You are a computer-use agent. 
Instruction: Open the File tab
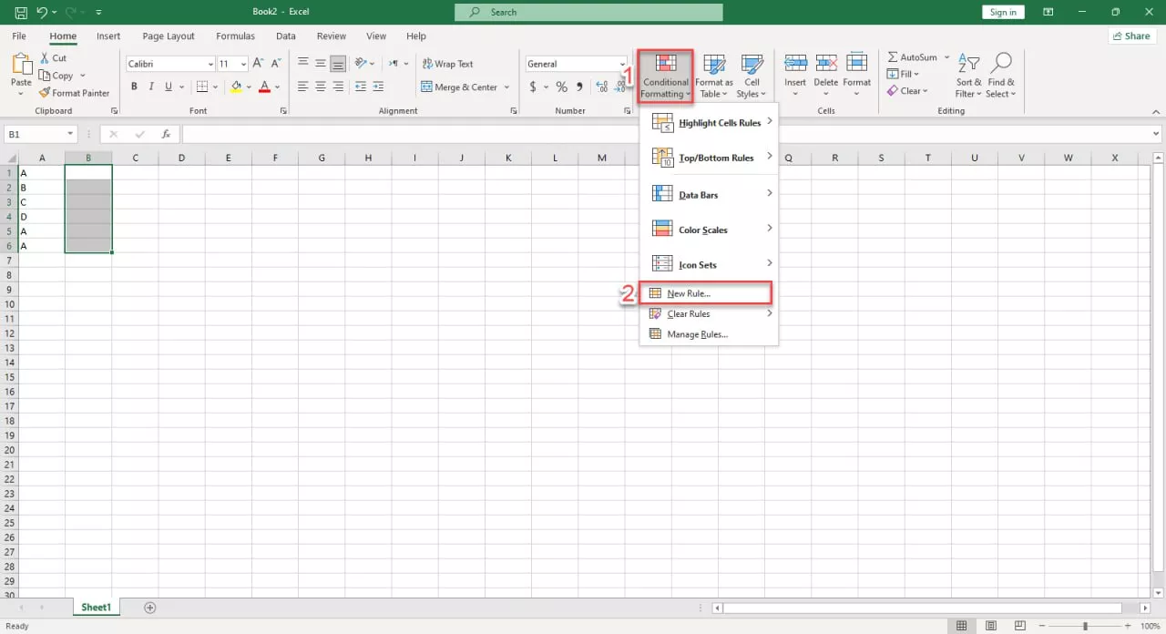pyautogui.click(x=19, y=36)
